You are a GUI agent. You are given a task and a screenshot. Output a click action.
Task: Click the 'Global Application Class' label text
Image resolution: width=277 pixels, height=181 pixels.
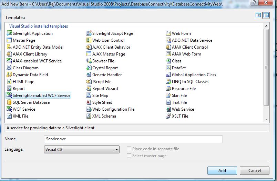pos(194,75)
